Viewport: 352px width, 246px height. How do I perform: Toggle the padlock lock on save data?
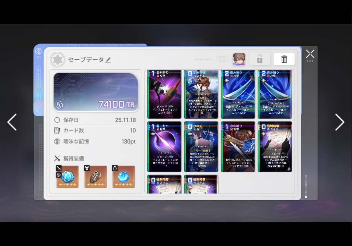click(x=259, y=59)
